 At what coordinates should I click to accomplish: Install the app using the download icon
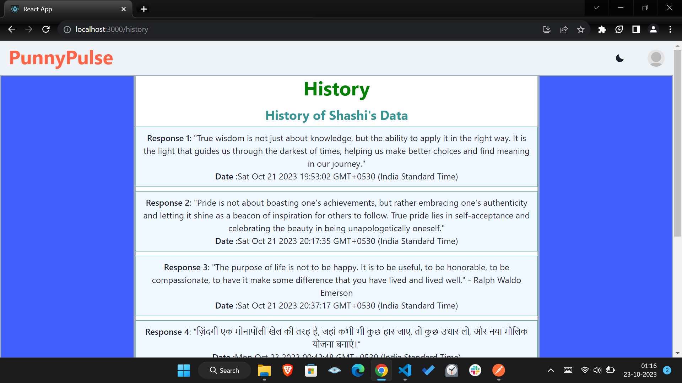[x=547, y=29]
